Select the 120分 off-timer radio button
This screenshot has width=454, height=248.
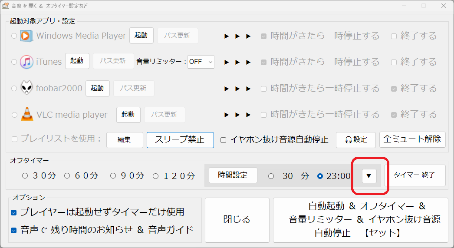click(x=155, y=176)
